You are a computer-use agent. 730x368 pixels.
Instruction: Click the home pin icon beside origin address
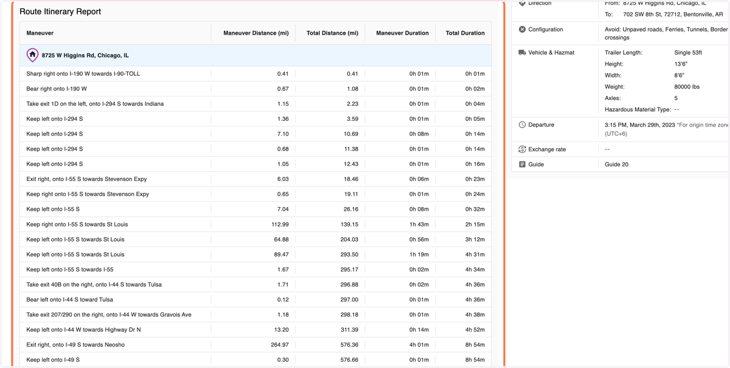[32, 55]
